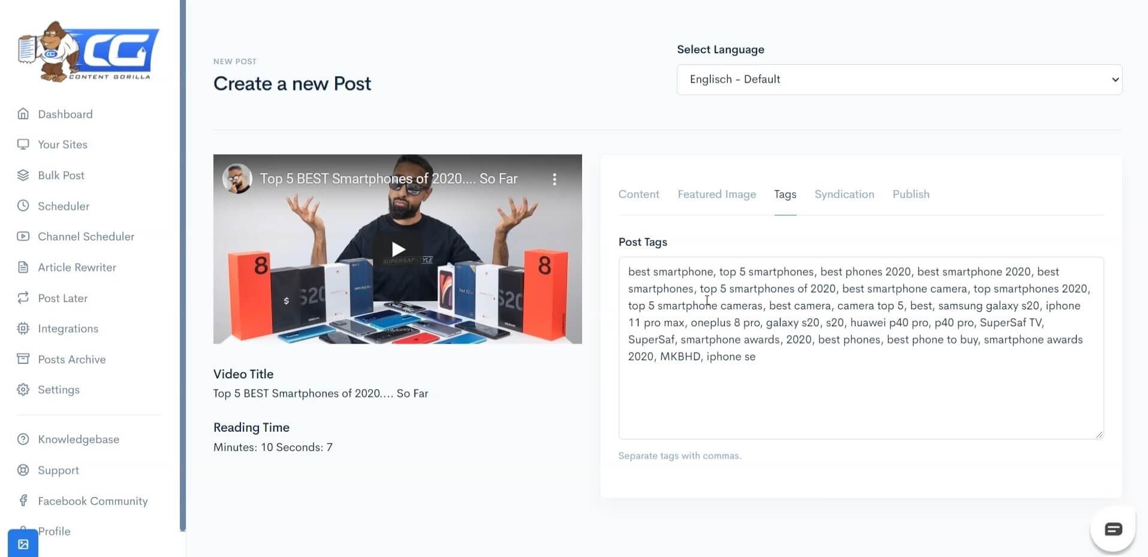Click the YouTube channel avatar on video
This screenshot has height=557, width=1148.
click(237, 179)
